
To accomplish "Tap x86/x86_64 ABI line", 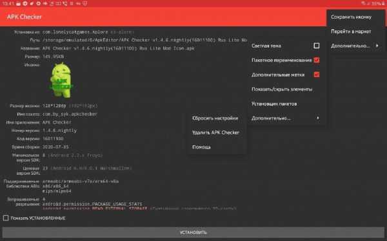I will coord(55,186).
